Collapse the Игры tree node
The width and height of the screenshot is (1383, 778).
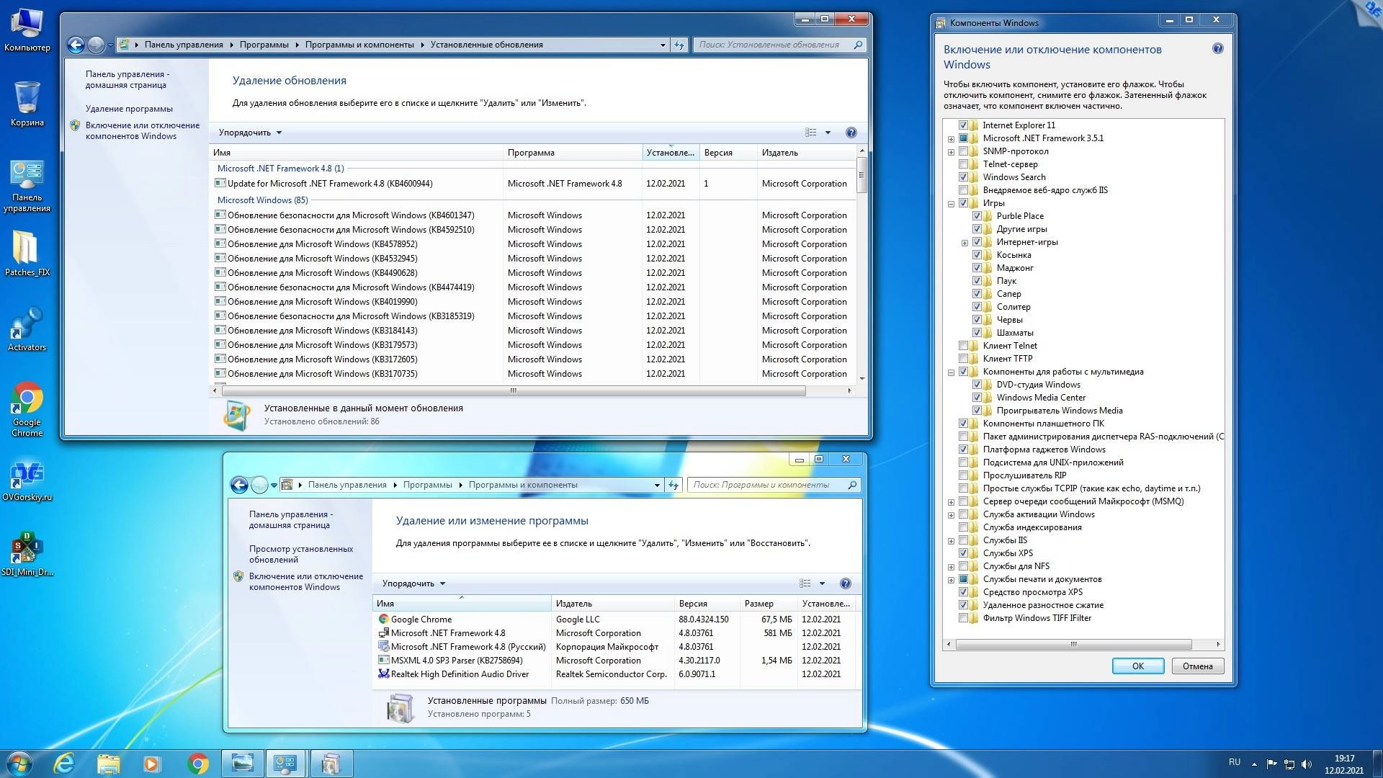pyautogui.click(x=951, y=204)
